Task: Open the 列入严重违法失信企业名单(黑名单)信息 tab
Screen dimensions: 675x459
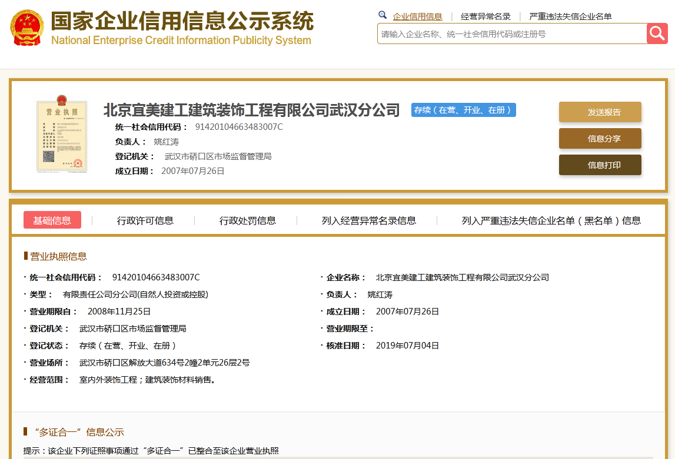Action: click(551, 220)
